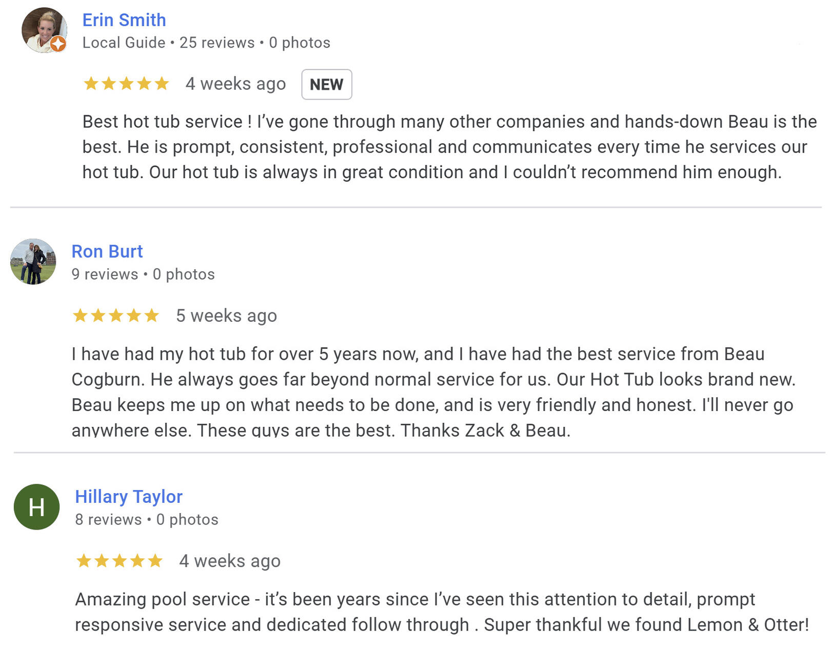Click the five-star rating on Ron Burt's review
This screenshot has height=665, width=831.
116,316
